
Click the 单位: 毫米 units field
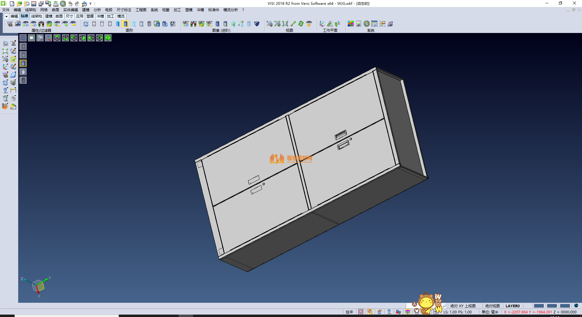coord(490,312)
